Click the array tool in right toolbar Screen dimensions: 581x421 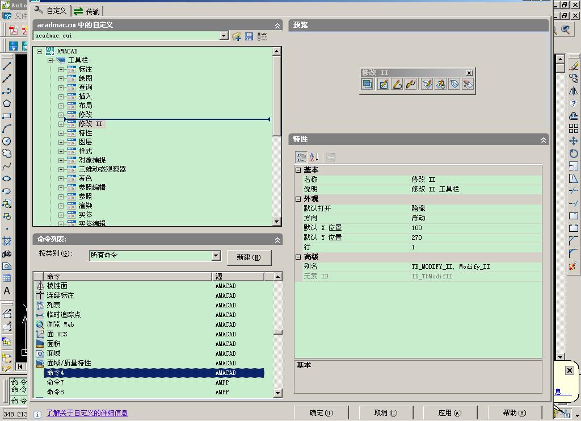point(574,128)
